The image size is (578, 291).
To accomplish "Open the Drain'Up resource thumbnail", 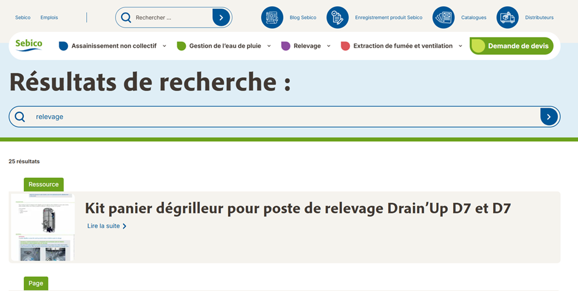I will click(43, 227).
